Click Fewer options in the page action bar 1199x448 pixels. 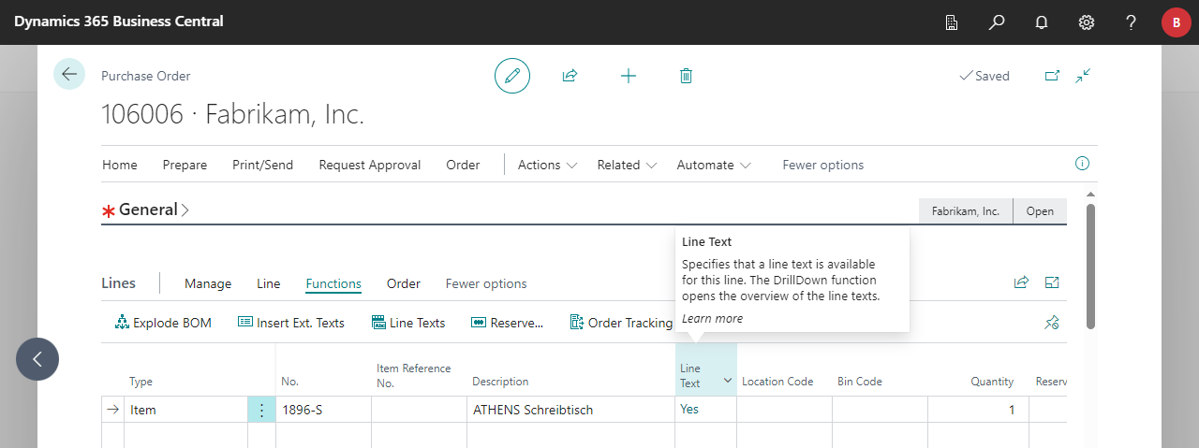(823, 165)
